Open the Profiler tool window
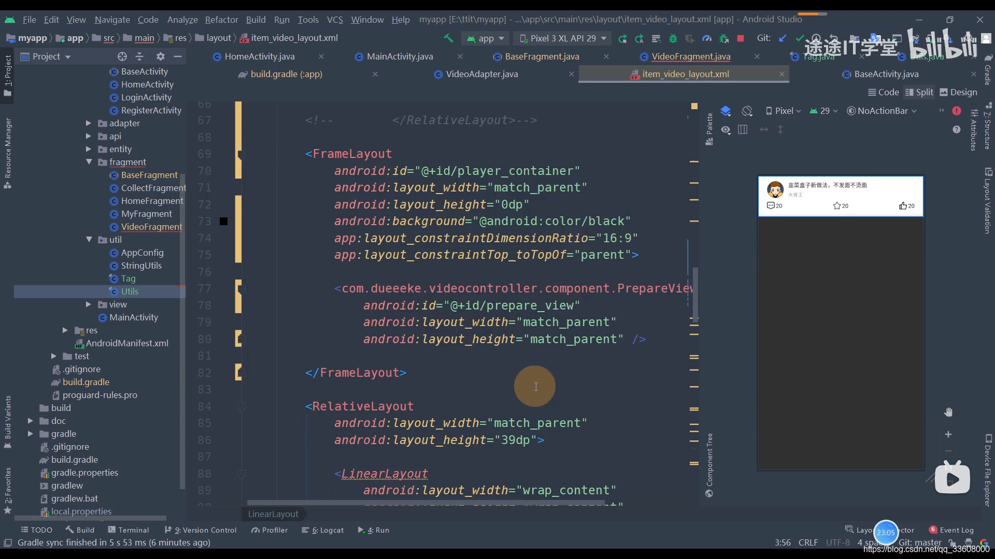This screenshot has width=995, height=559. 269,530
